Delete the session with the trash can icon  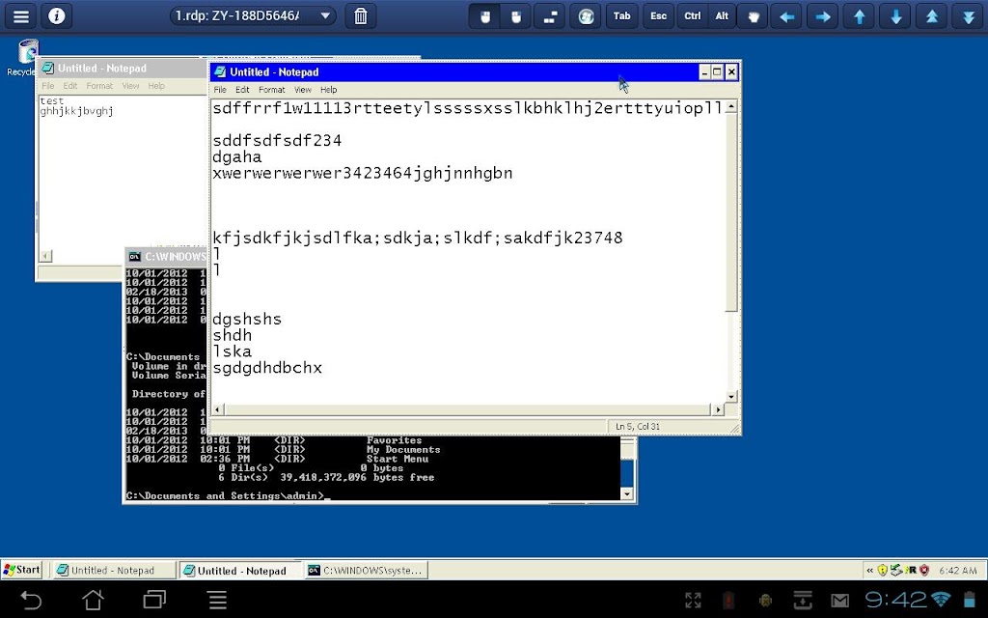click(361, 15)
